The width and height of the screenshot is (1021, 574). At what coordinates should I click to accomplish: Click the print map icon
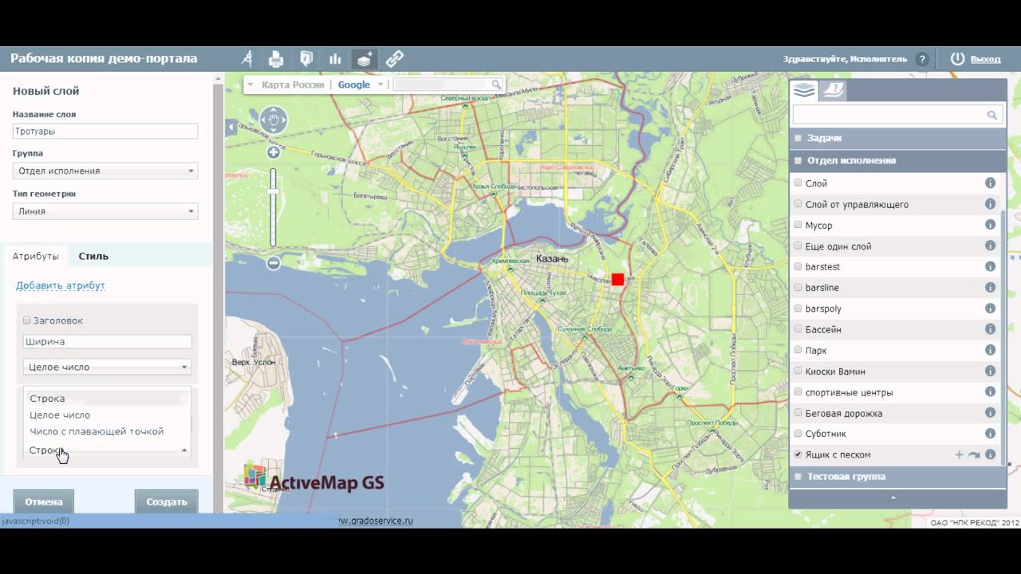pyautogui.click(x=276, y=58)
